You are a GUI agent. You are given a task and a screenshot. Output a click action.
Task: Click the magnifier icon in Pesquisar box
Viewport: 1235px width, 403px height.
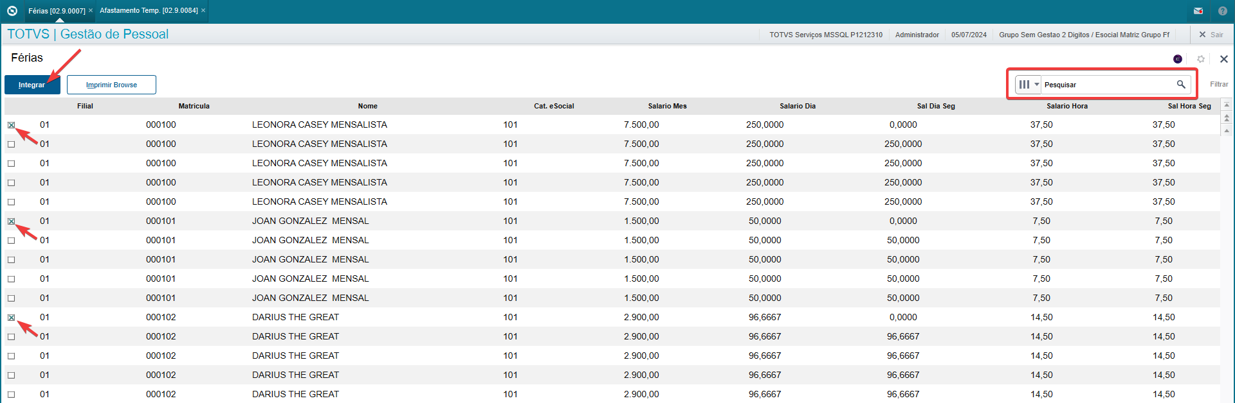1181,84
